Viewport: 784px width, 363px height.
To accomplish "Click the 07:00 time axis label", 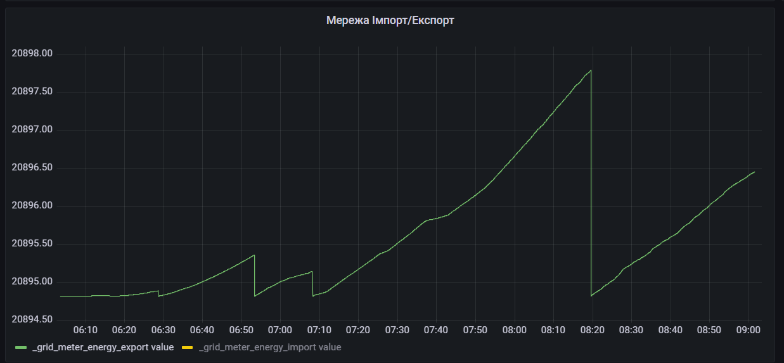I will pos(280,330).
